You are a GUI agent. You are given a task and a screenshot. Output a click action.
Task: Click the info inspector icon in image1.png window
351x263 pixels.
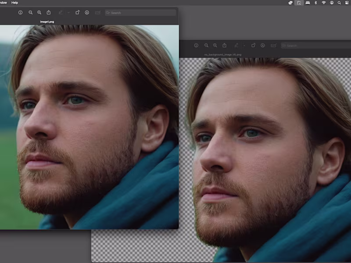pyautogui.click(x=20, y=13)
